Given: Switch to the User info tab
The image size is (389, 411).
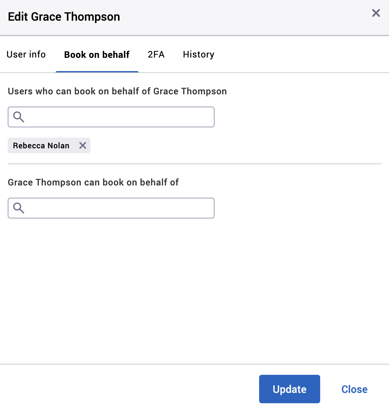Looking at the screenshot, I should (x=26, y=54).
